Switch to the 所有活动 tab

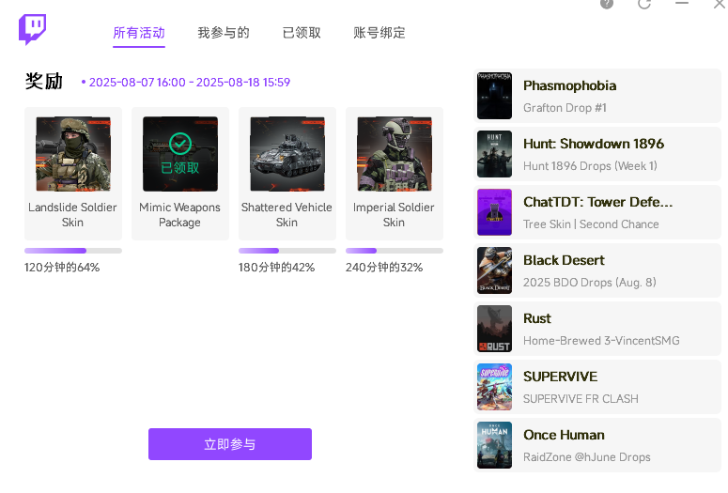[x=139, y=33]
